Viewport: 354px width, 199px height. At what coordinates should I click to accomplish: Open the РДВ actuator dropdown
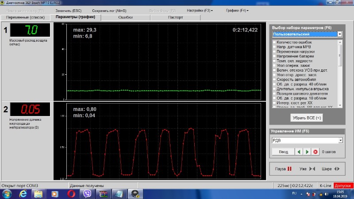click(340, 140)
